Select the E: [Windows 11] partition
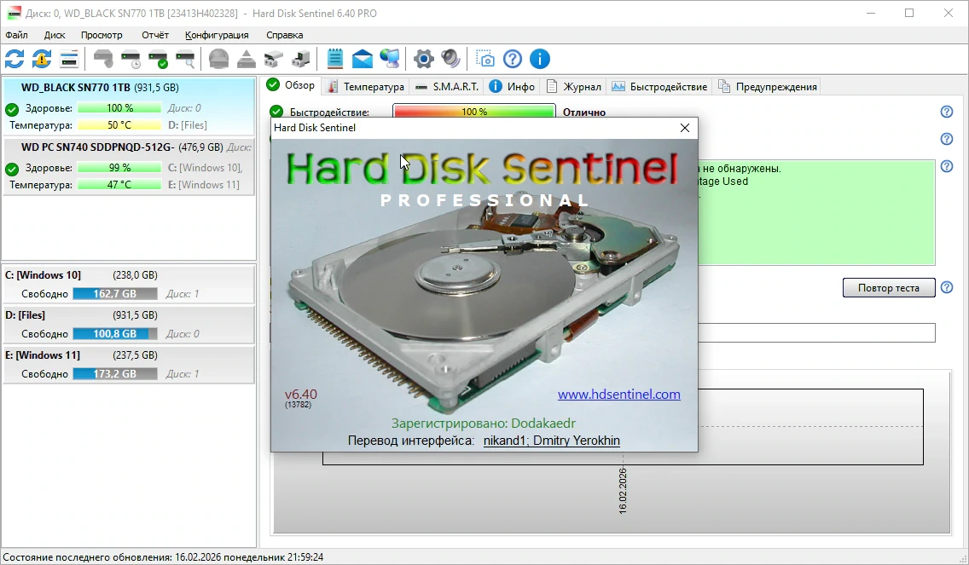 (x=129, y=365)
